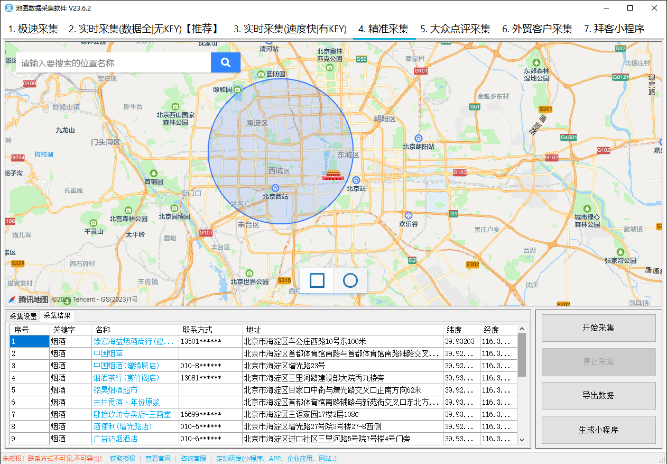The image size is (667, 464).
Task: Click the 城市绿心森林公园 marker
Action: click(587, 208)
